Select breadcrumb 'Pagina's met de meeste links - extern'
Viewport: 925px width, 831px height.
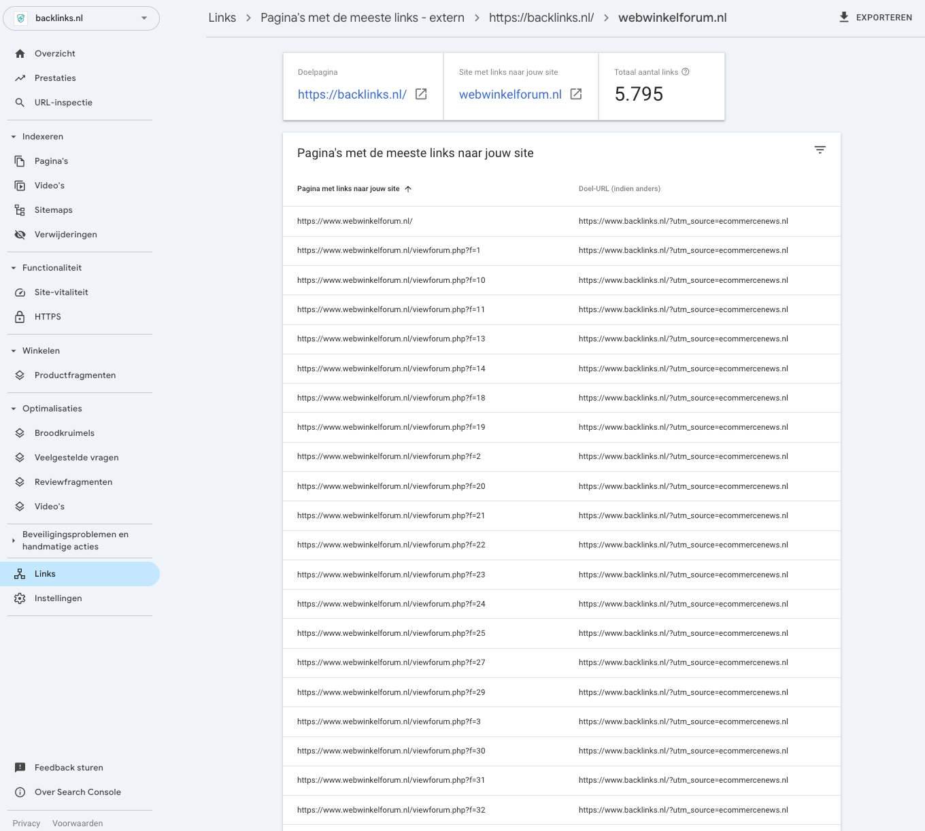point(362,17)
